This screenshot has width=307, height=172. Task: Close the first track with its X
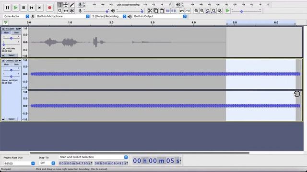[x=3, y=29]
